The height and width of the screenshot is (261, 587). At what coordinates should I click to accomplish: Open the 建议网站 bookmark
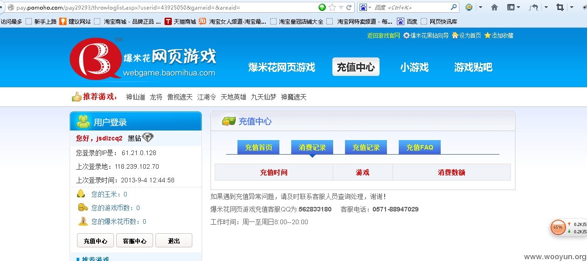point(75,21)
